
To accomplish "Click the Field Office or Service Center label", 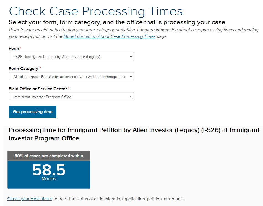I will click(38, 89).
